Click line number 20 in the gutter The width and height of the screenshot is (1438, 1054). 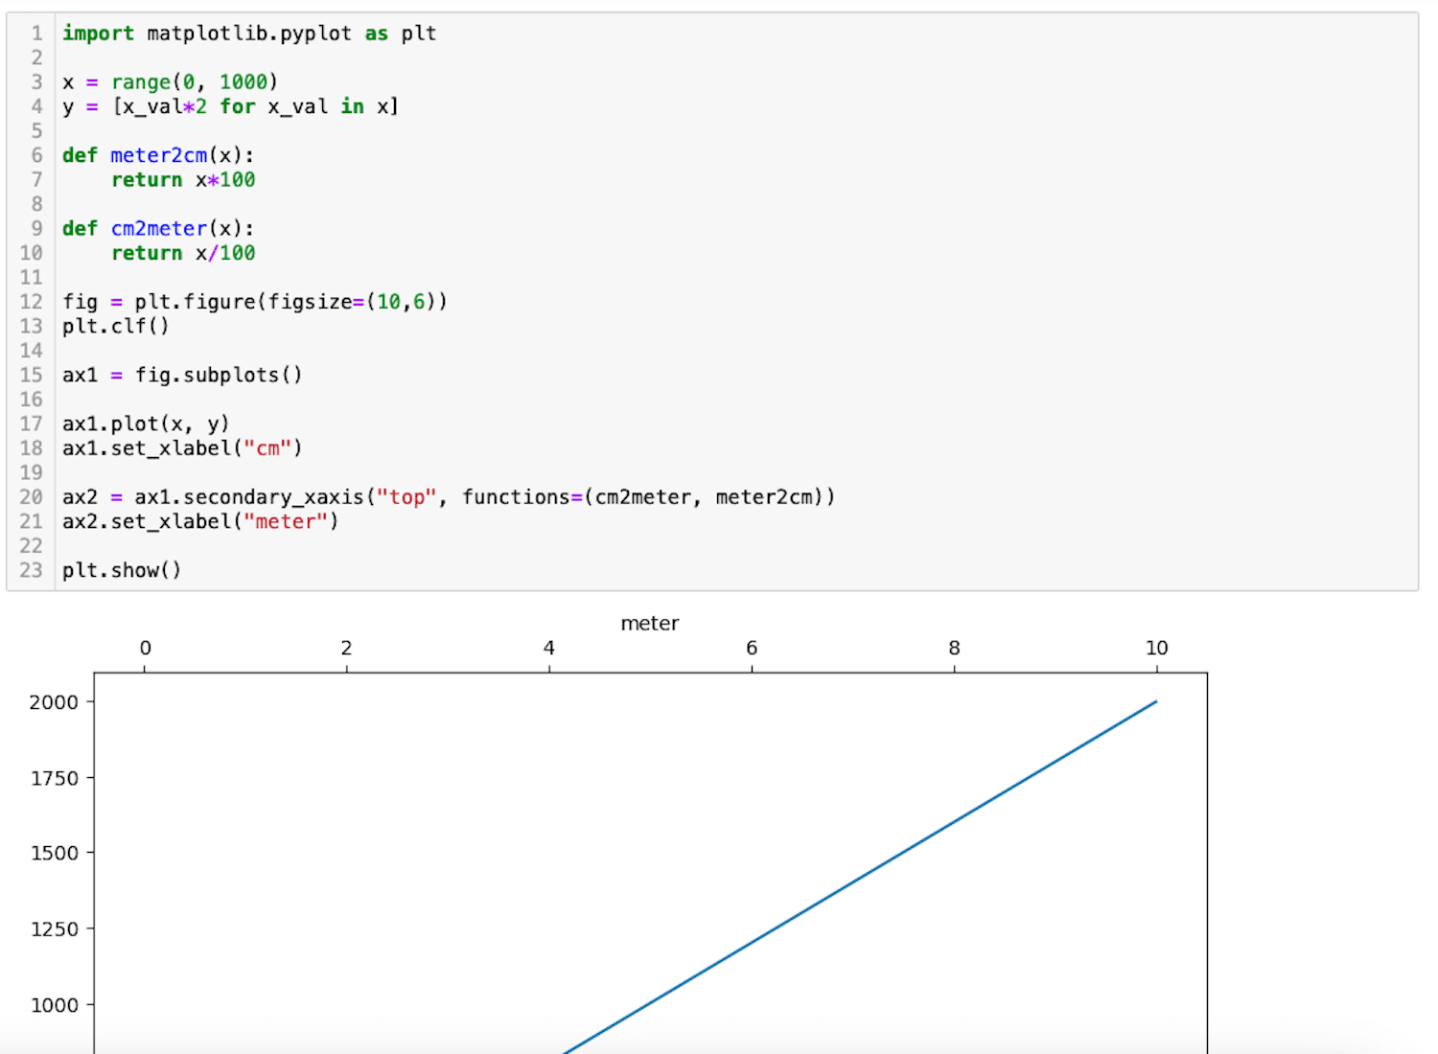[x=31, y=497]
